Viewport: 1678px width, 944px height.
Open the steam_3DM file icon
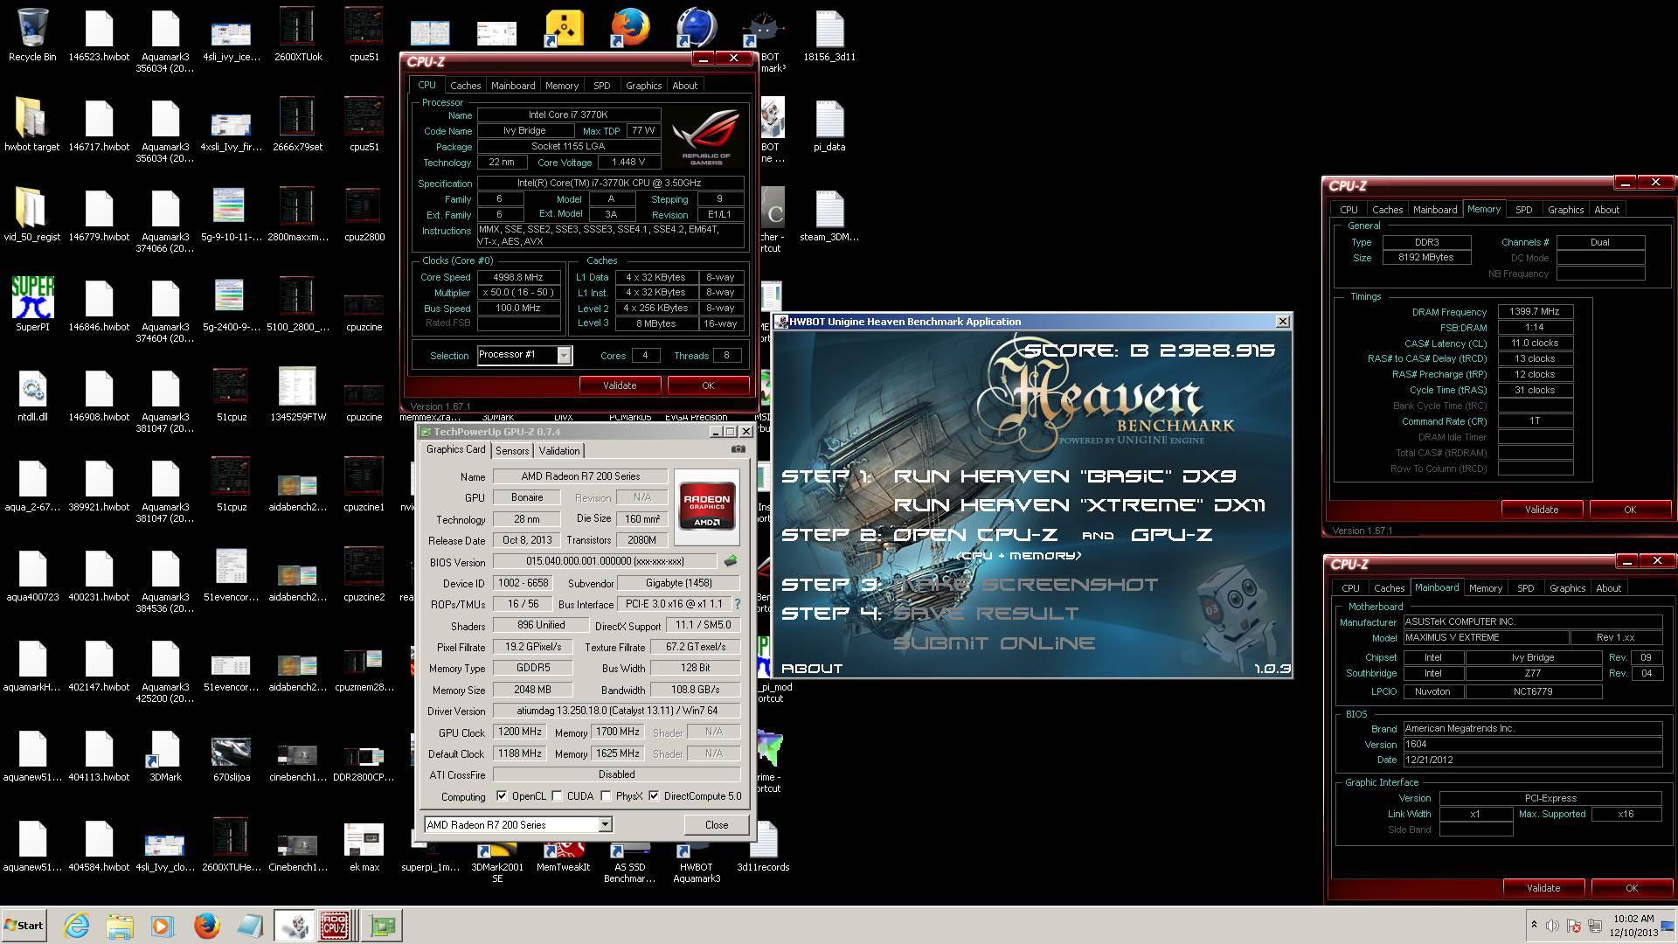click(x=829, y=213)
